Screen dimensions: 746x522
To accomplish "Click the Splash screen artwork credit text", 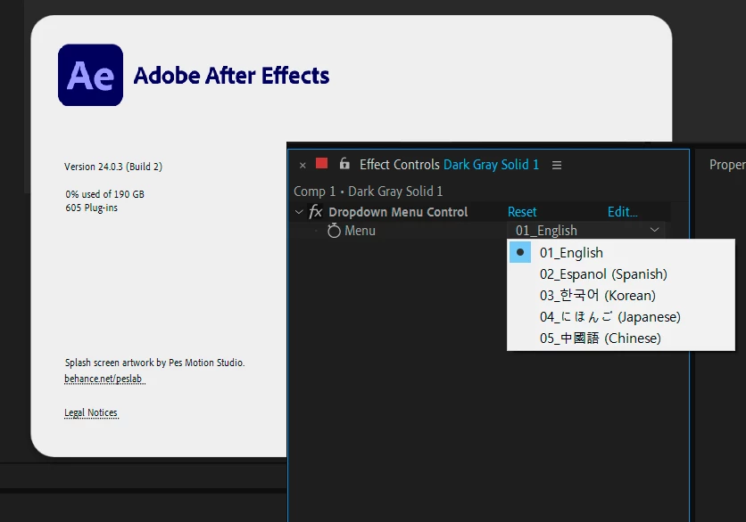I will 154,363.
